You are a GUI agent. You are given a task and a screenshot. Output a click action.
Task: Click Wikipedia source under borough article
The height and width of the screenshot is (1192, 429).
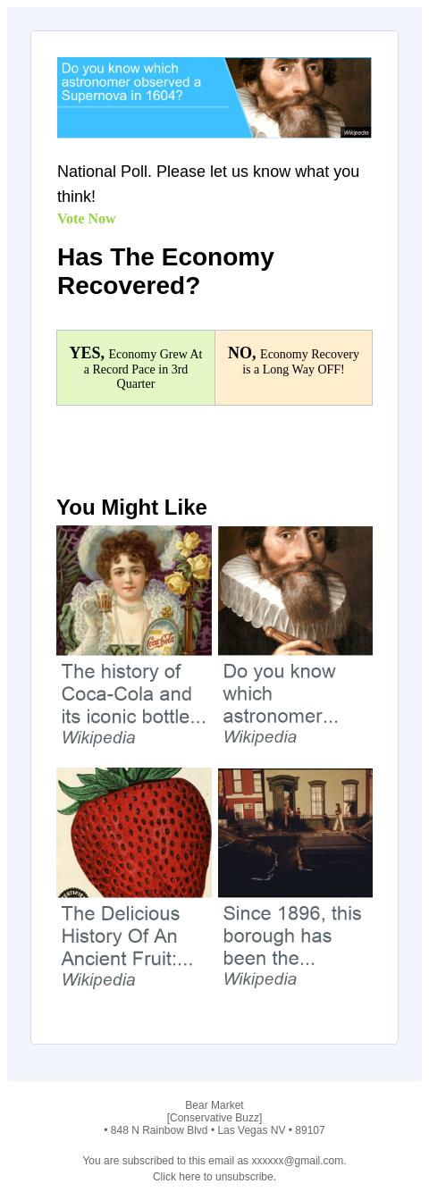[260, 979]
